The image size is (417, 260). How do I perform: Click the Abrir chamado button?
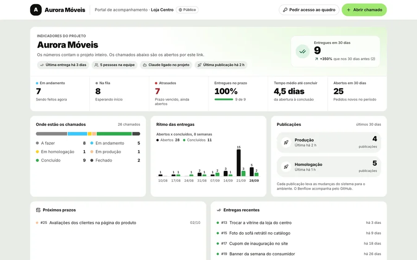364,10
